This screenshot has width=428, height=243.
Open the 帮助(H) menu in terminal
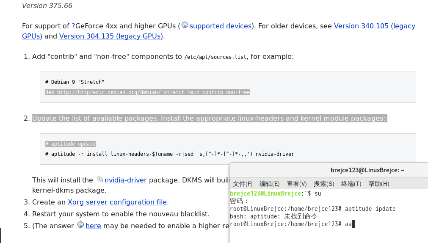tap(378, 184)
